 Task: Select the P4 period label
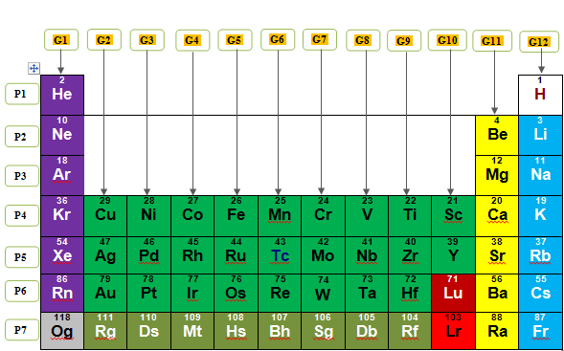click(x=22, y=215)
